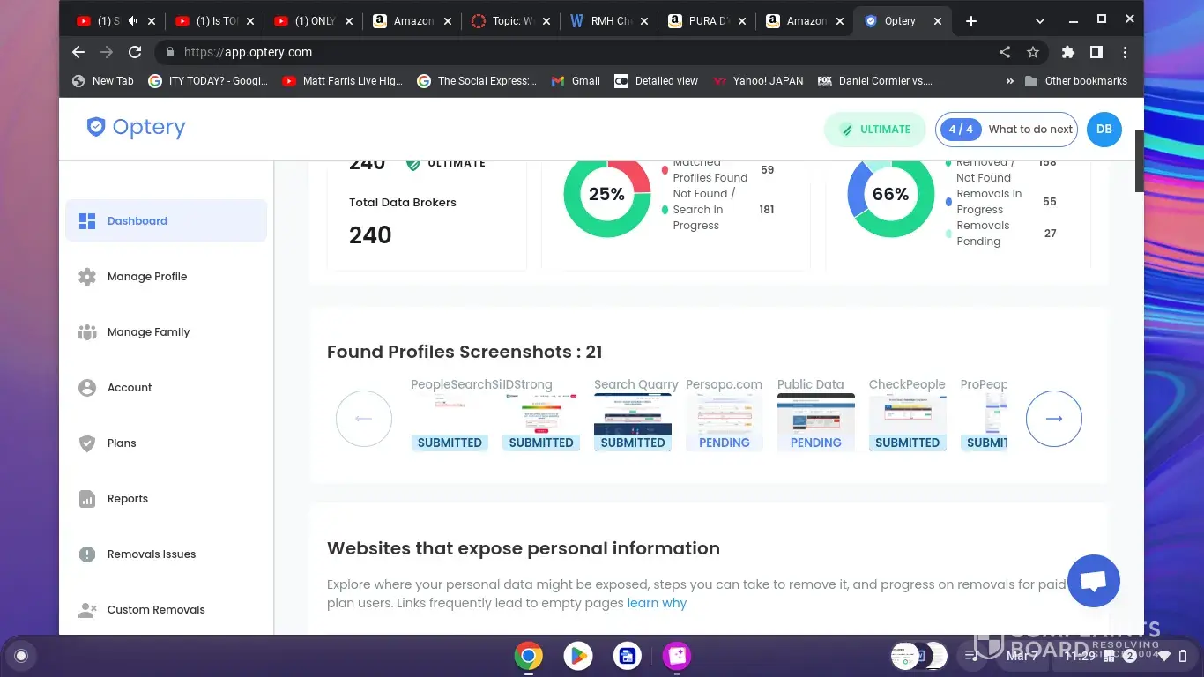Open a new browser tab with plus button
1204x677 pixels.
click(x=971, y=21)
